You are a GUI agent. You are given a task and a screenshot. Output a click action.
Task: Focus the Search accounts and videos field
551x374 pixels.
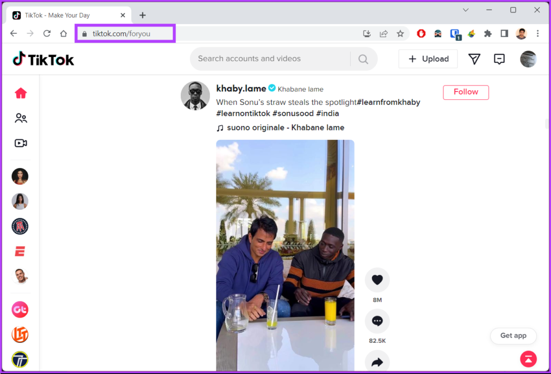272,59
